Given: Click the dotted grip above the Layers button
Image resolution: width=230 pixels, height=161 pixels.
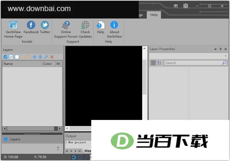Looking at the screenshot, I should [32, 134].
